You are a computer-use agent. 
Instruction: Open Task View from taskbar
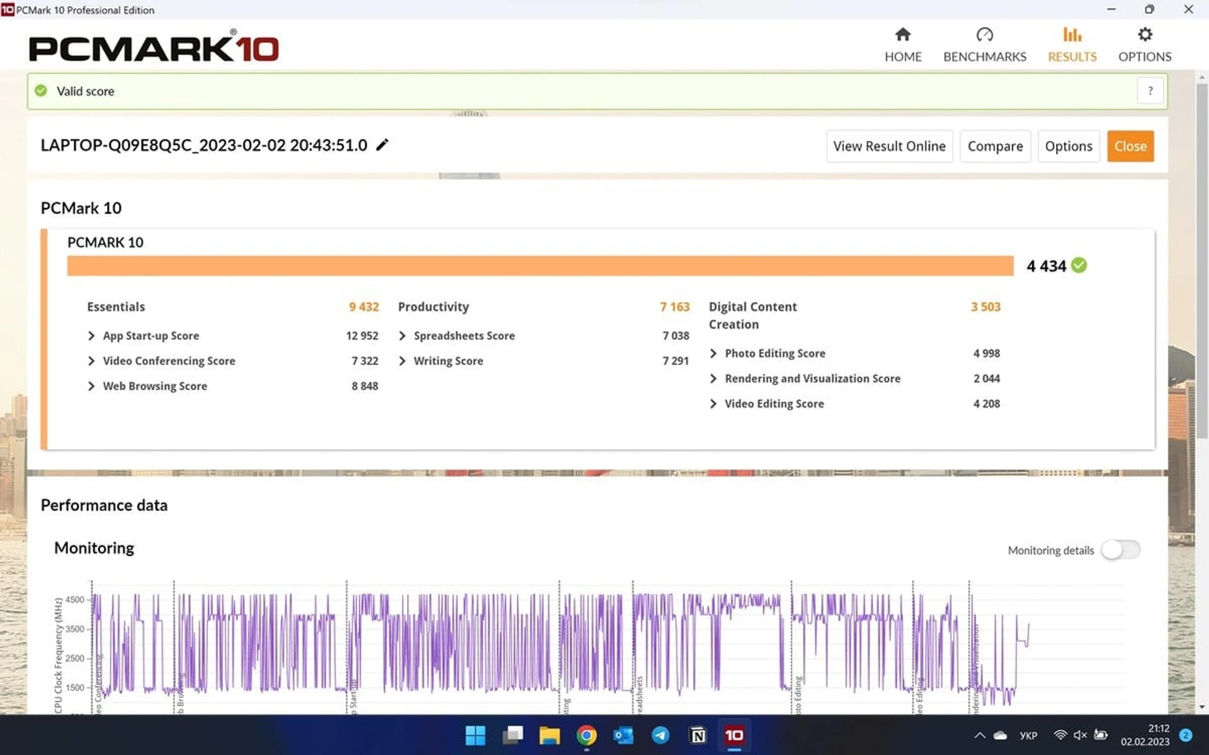pos(513,735)
